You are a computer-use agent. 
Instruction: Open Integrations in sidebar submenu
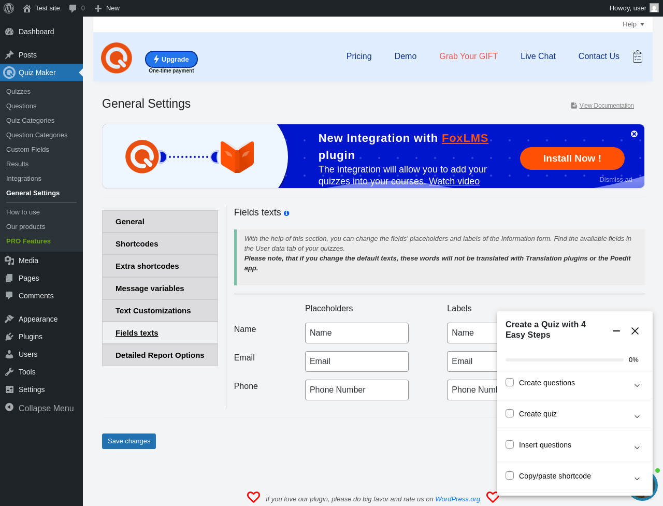(24, 179)
